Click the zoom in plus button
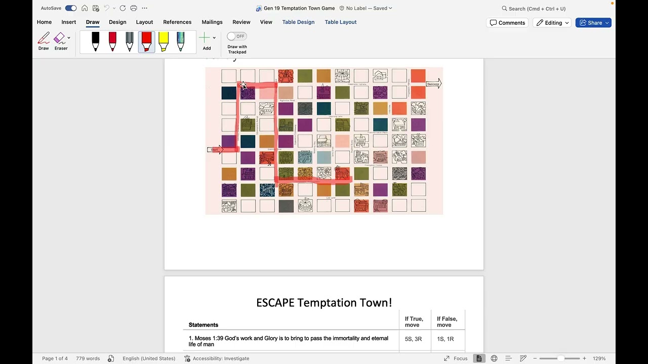 [x=584, y=358]
